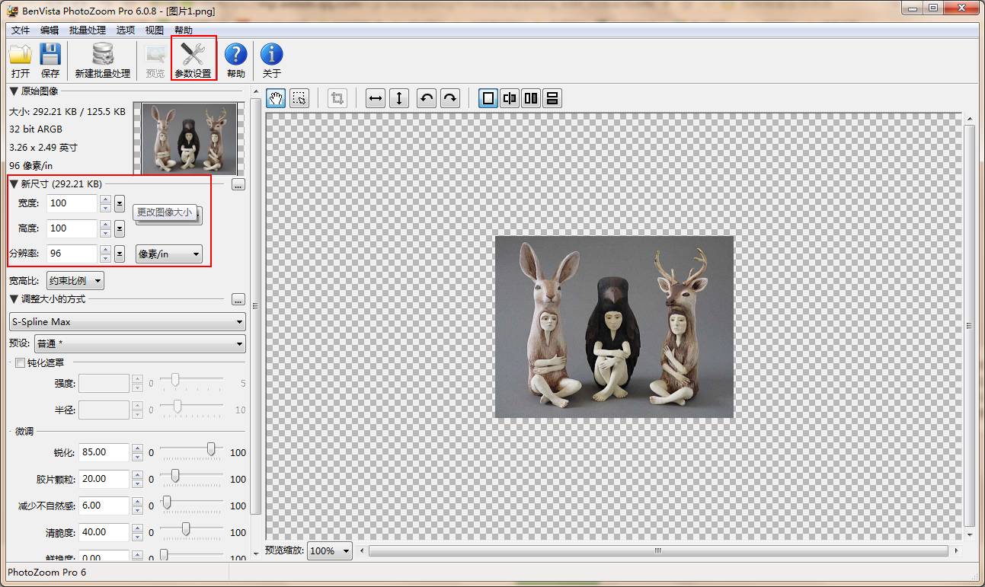Enable the 钝化遮罩 checkbox

coord(21,363)
